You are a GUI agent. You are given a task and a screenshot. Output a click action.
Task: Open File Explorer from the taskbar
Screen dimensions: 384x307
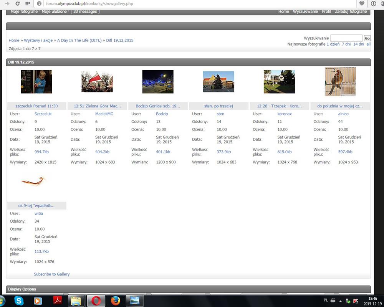76,300
